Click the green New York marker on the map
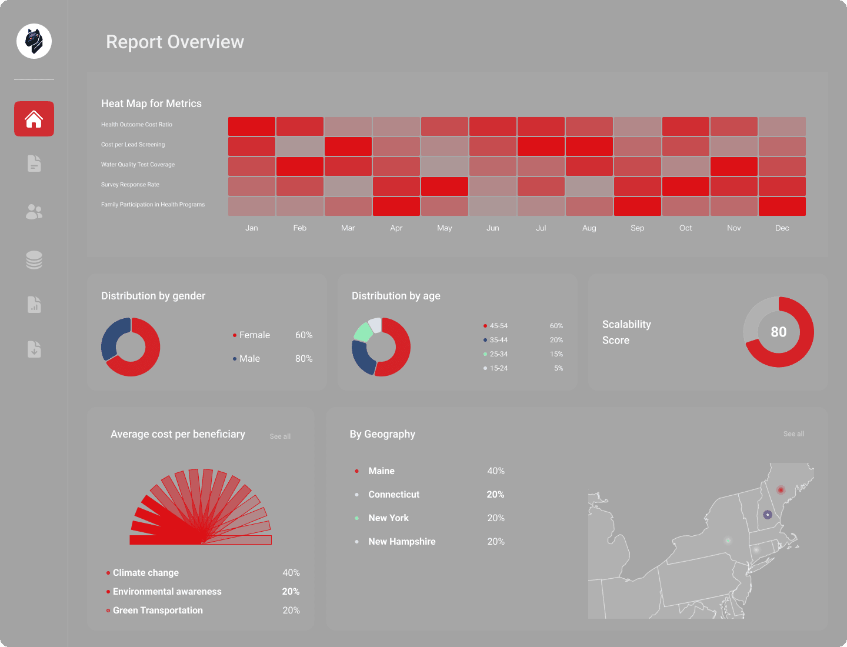Screen dimensions: 847x647 click(728, 541)
